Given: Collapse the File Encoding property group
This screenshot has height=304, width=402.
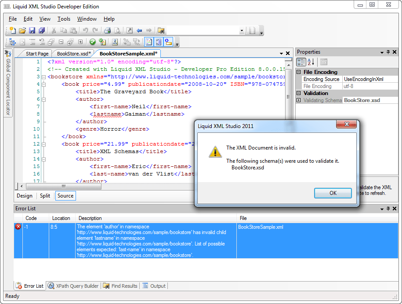Looking at the screenshot, I should coord(299,72).
